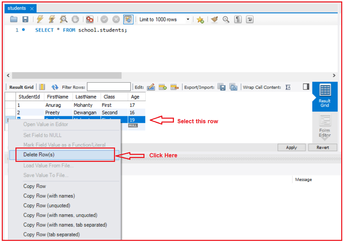Click the Age cell showing 17

coord(136,105)
